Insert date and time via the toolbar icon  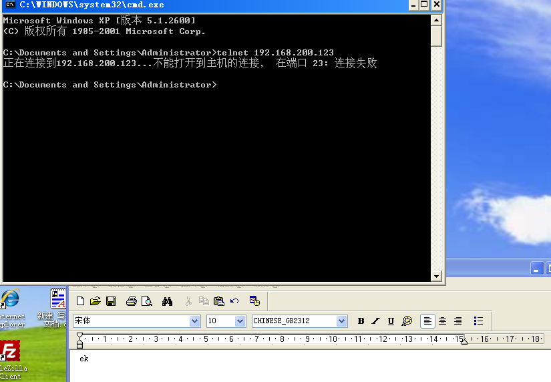pyautogui.click(x=254, y=301)
